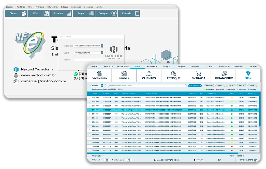The image size is (266, 169).
Task: Select radio of row with orange status
Action: coord(90,138)
